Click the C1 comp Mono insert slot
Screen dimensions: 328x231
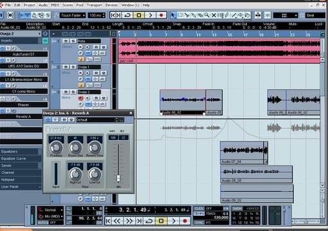[24, 91]
